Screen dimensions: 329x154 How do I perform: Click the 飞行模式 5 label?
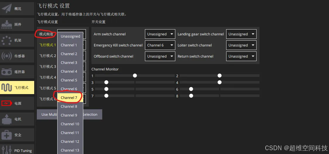(48, 88)
